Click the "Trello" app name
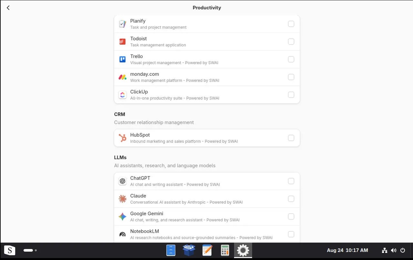 pos(136,56)
